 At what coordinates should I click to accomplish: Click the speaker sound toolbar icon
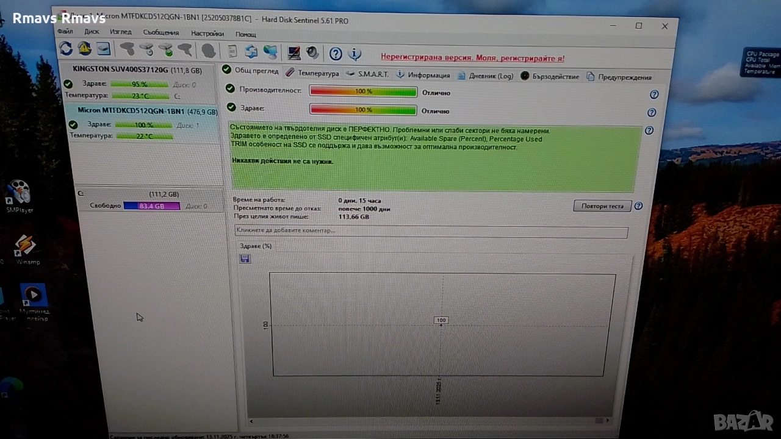(x=312, y=53)
